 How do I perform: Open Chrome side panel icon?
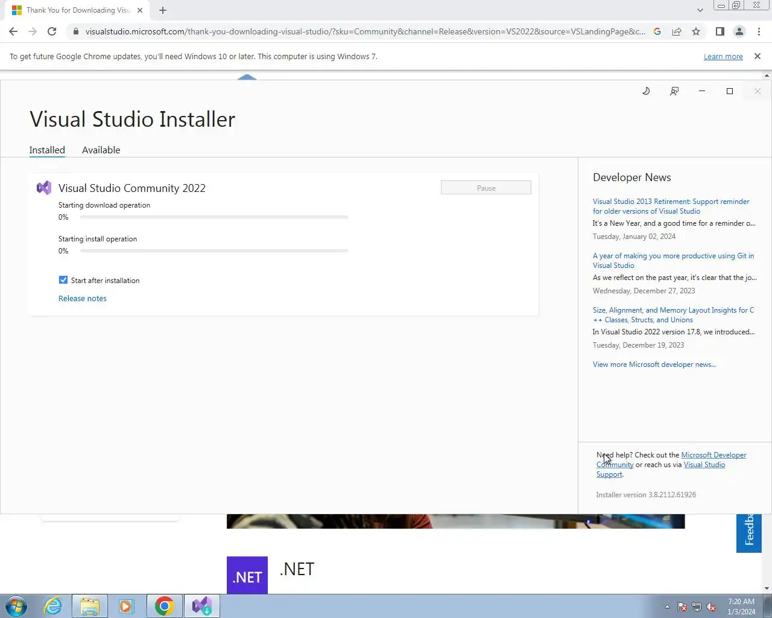[720, 31]
